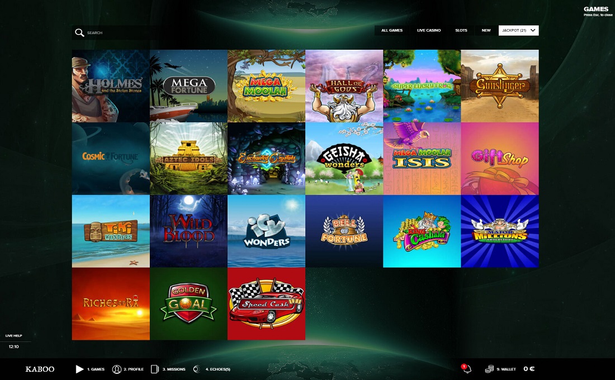
Task: Open the Icy Wonders game
Action: [266, 231]
